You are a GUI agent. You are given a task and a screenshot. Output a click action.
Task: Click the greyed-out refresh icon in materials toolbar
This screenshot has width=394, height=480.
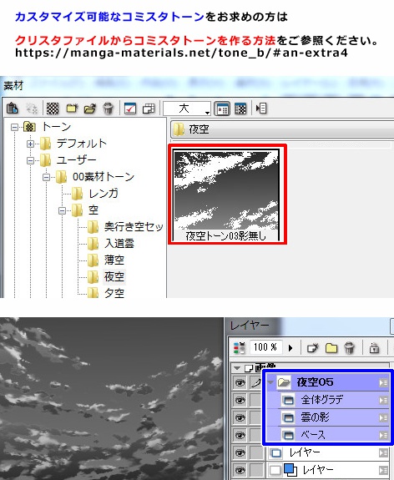[x=32, y=109]
